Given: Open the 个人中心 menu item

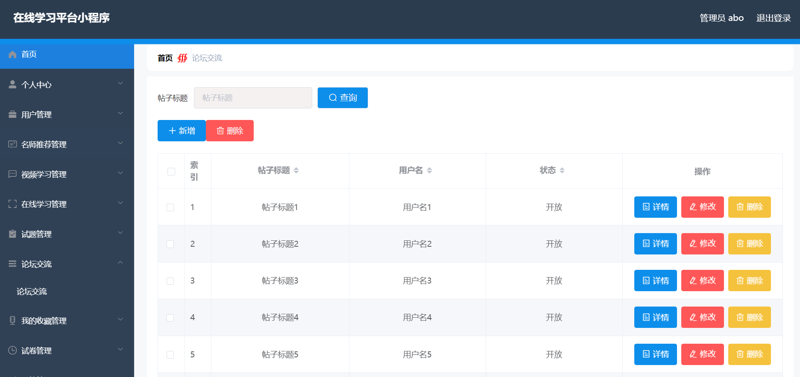Looking at the screenshot, I should coord(67,85).
